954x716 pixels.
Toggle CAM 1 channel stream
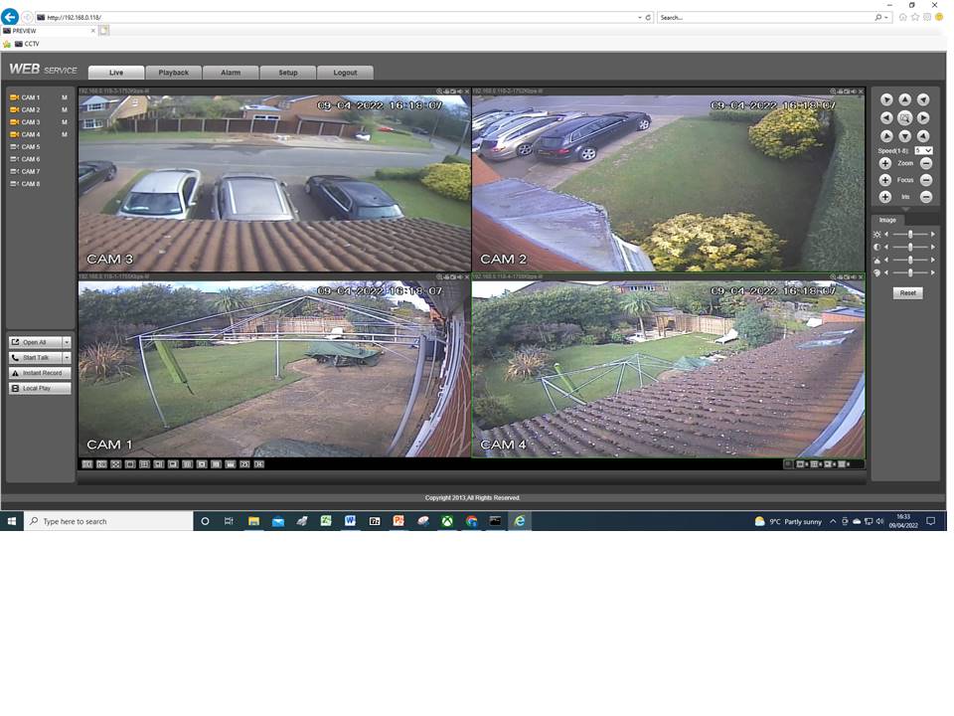30,97
